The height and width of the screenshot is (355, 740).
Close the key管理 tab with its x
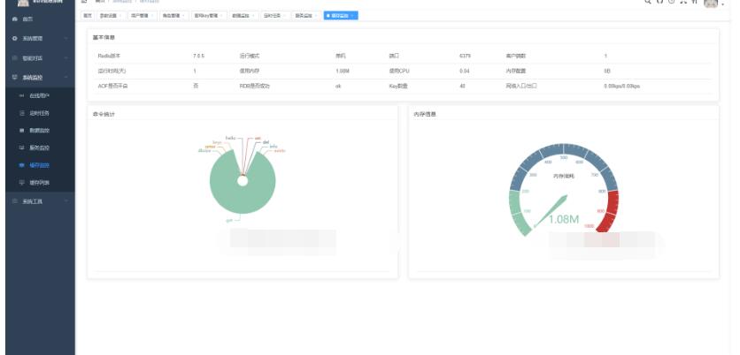click(x=221, y=16)
